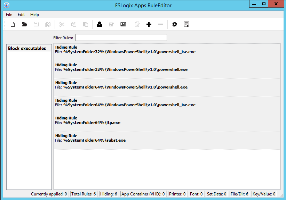Screen dimensions: 286x201
Task: Open settings via gear icon
Action: (175, 24)
